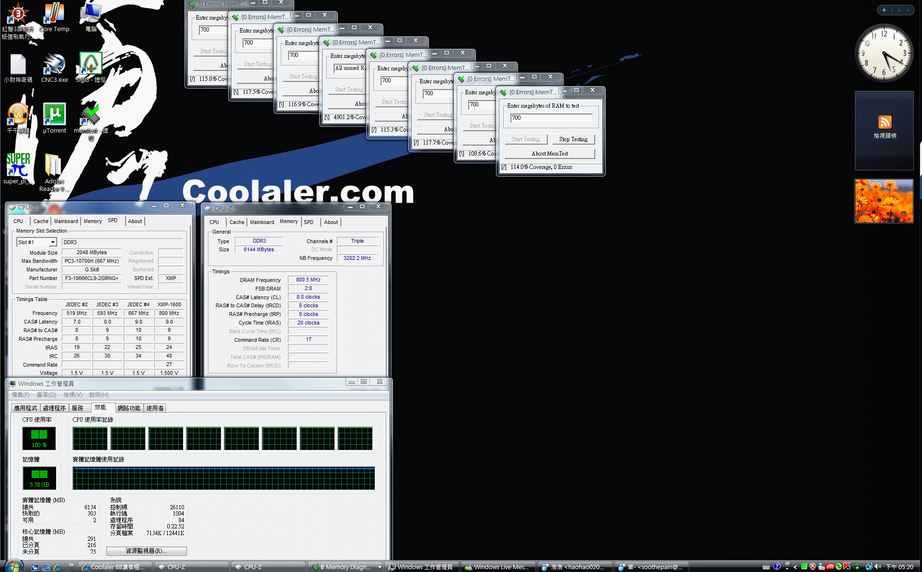Click the RSS feed headlines gadget icon
Screen dimensions: 922x572
(x=885, y=122)
